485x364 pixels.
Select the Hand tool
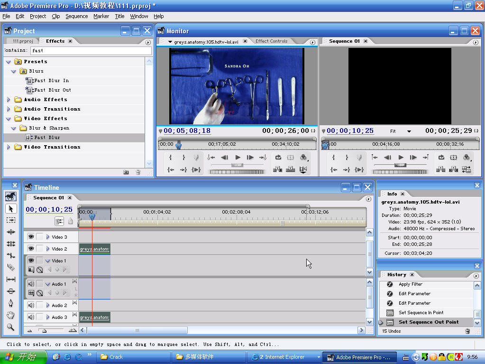click(11, 316)
